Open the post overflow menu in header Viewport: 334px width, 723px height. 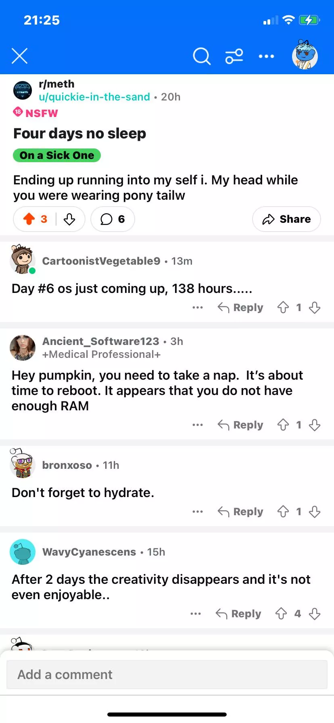click(266, 56)
